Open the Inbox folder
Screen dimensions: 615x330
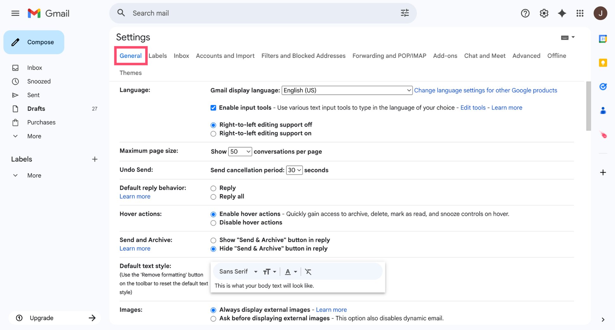coord(34,68)
